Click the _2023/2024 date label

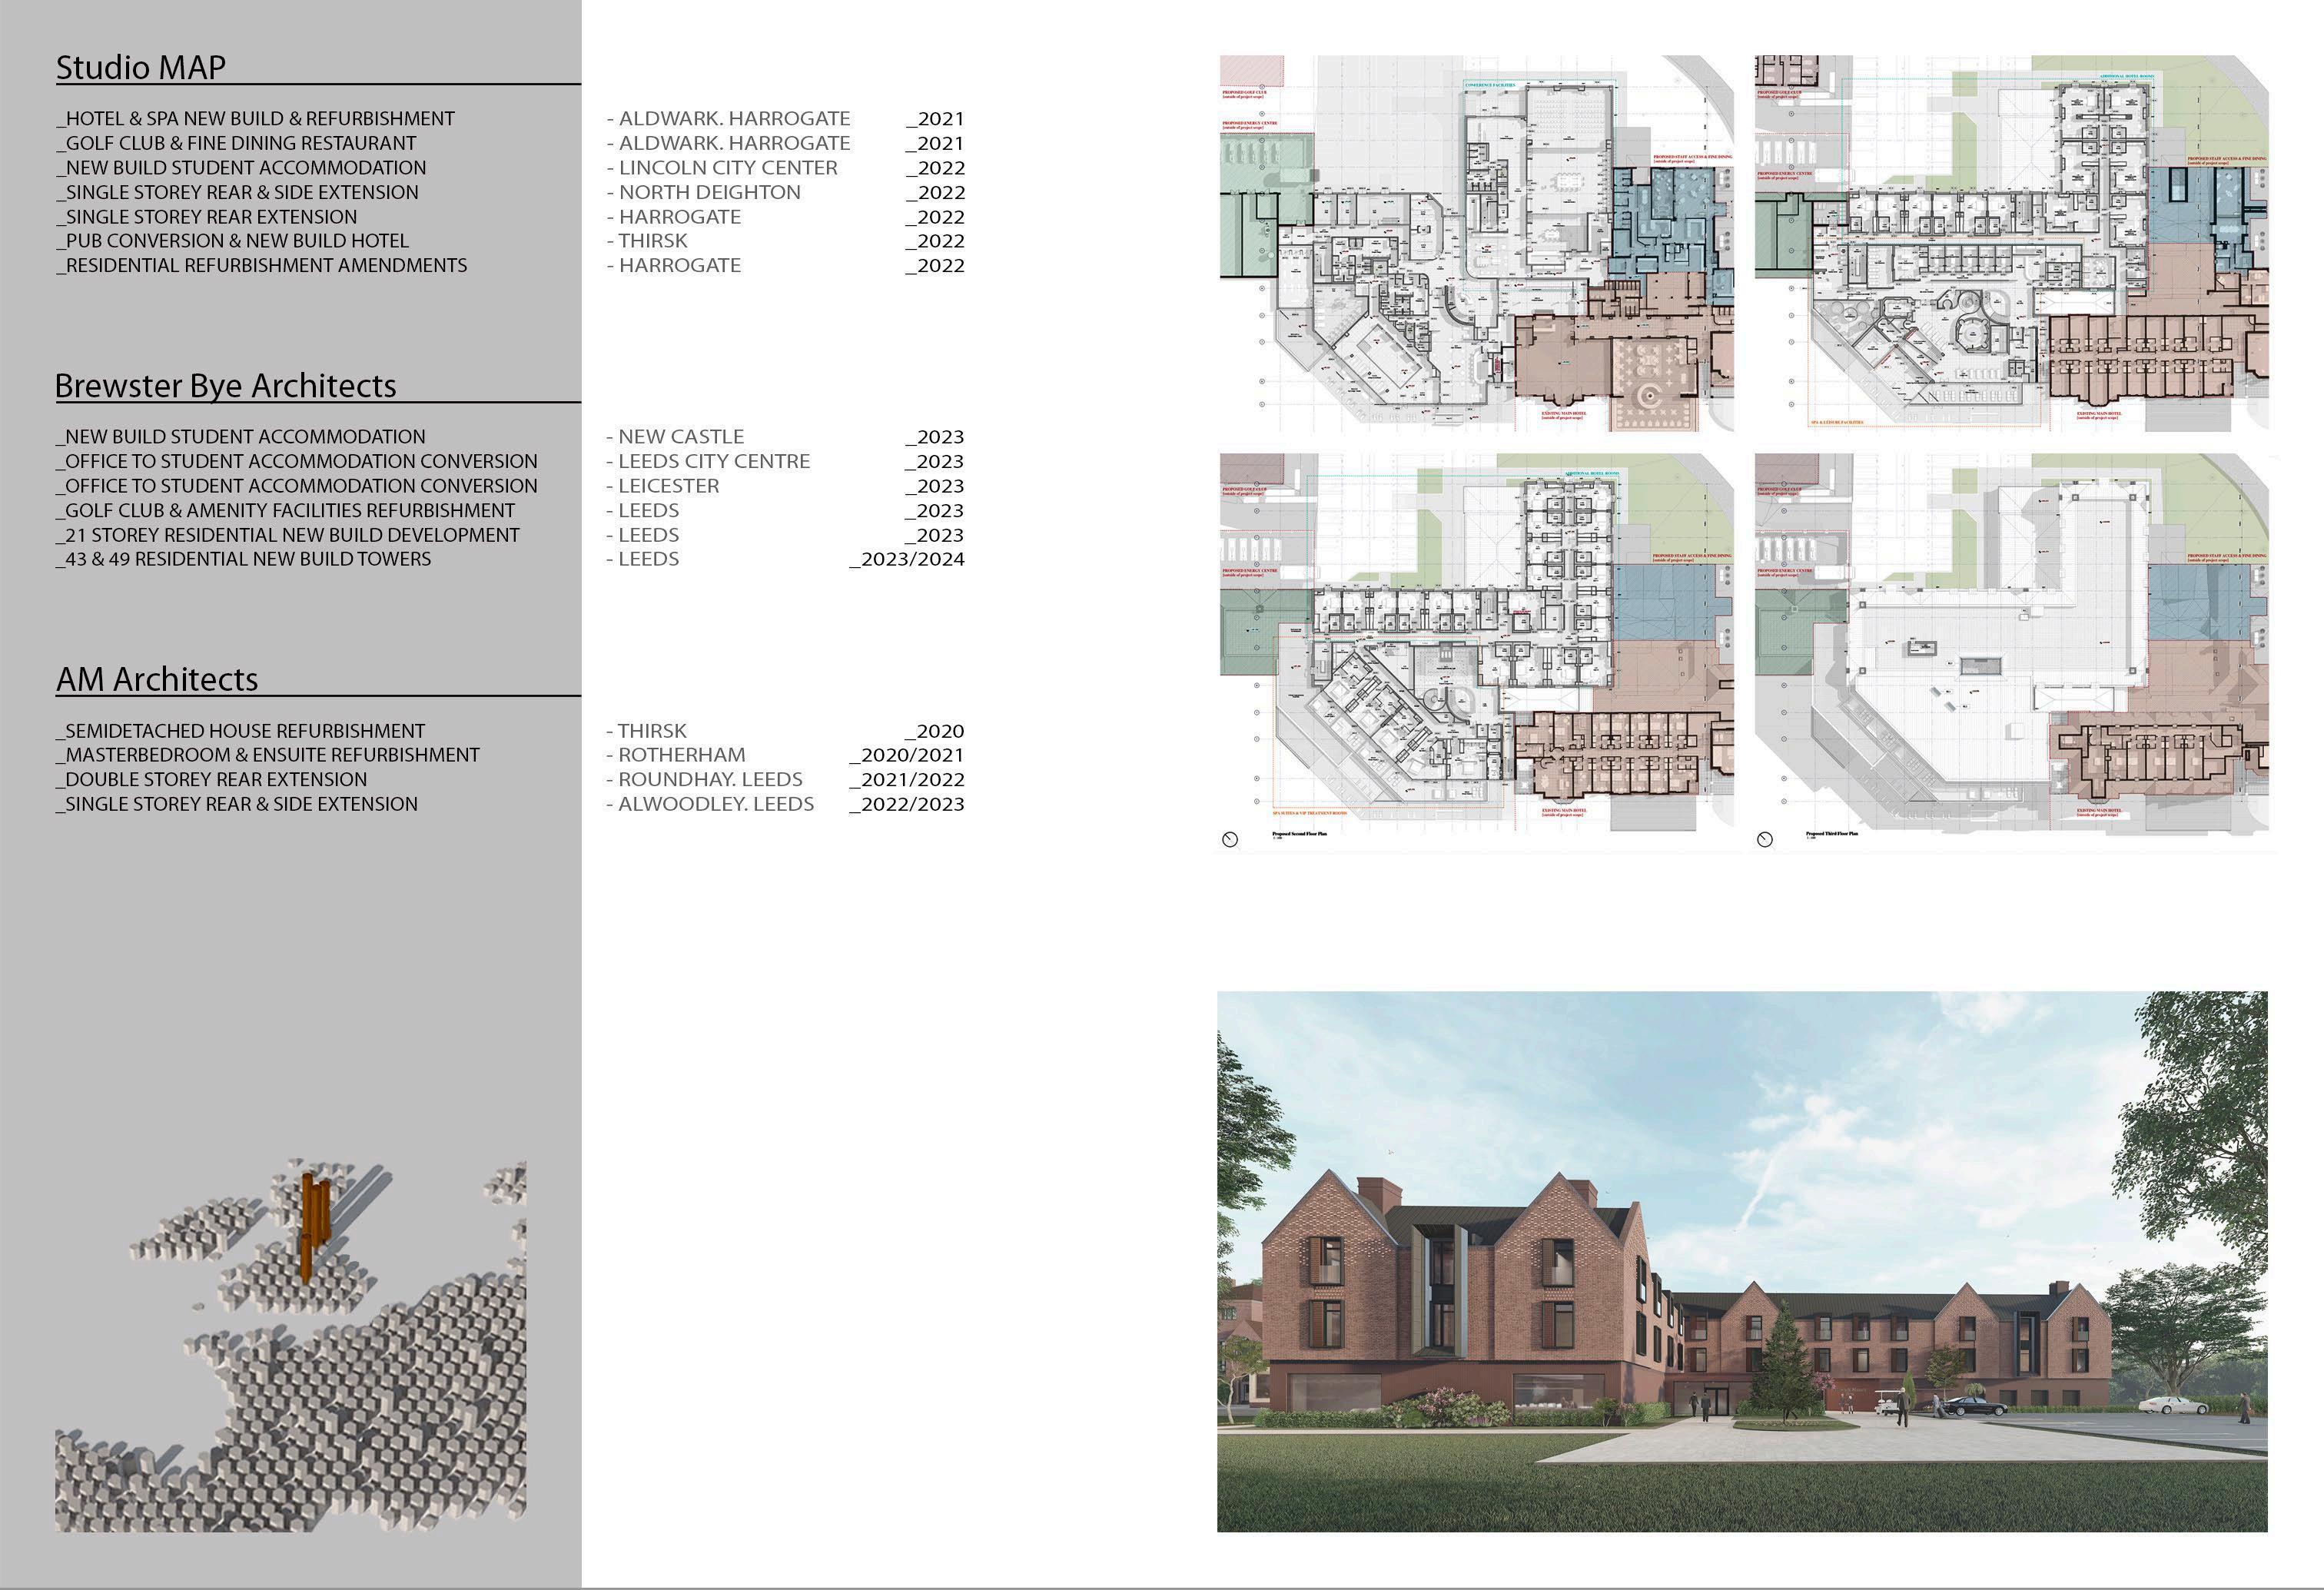907,559
